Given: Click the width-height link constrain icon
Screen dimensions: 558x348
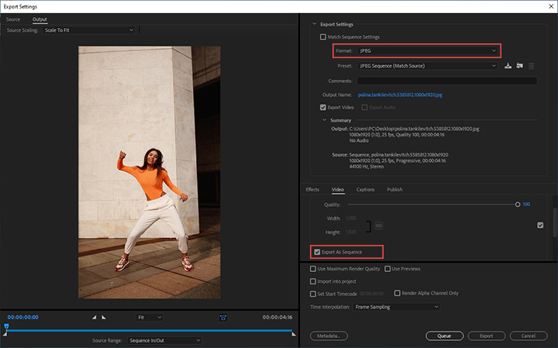Looking at the screenshot, I should (379, 226).
